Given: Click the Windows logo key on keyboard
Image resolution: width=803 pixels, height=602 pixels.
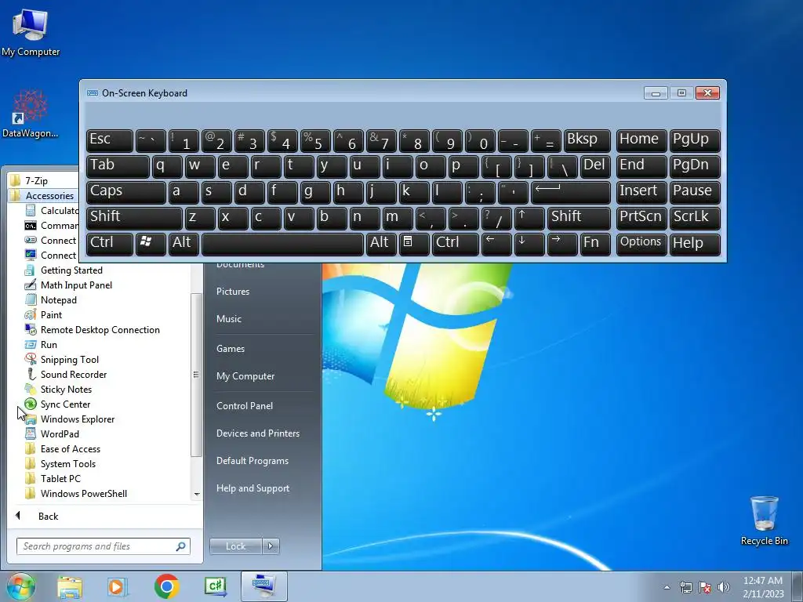Looking at the screenshot, I should (151, 244).
